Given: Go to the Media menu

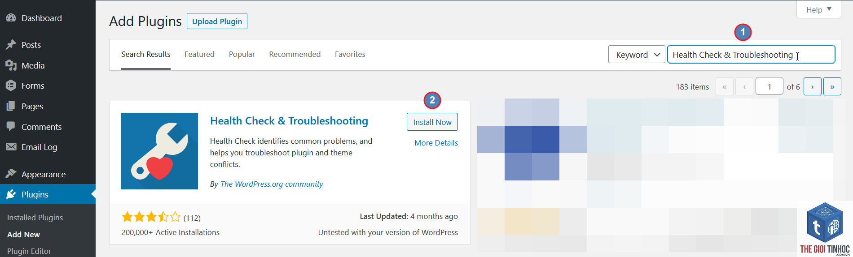Looking at the screenshot, I should [48, 65].
